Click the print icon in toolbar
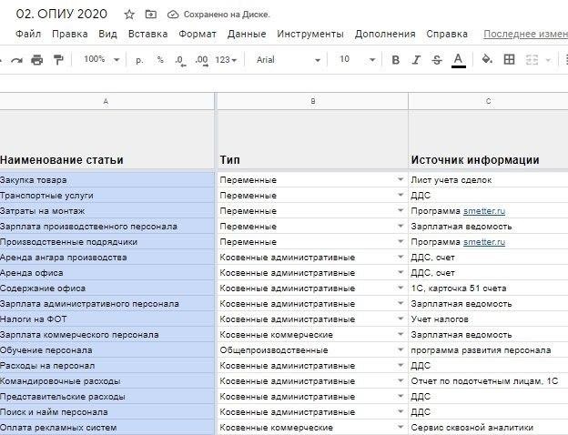The width and height of the screenshot is (568, 435). [37, 60]
